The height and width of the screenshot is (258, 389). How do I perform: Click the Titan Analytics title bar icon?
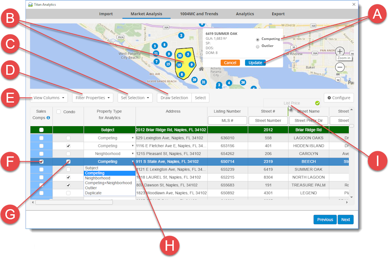coord(30,4)
